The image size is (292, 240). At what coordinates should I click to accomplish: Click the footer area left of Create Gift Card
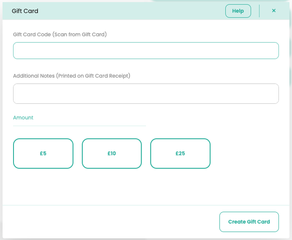coord(109,222)
